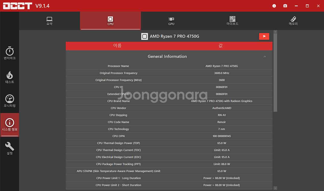The image size is (324, 191).
Task: Take a screenshot with the camera icon
Action: click(x=285, y=6)
